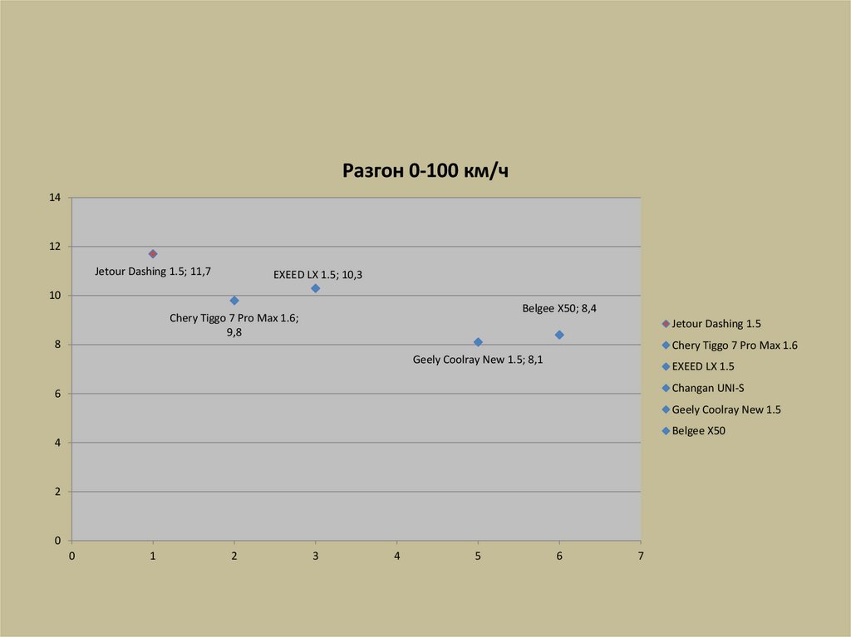Select legend entry Geely Coolray New 1.5
Screen dimensions: 851x637
click(x=721, y=409)
